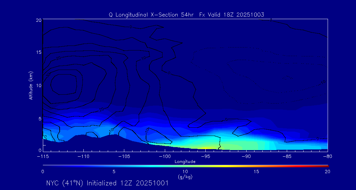Select the -100 longitude tick label

164,156
